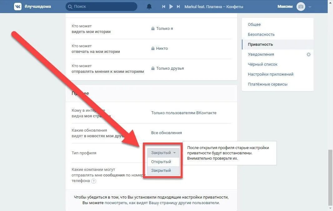Click the Максим username in header
The height and width of the screenshot is (211, 333).
[x=285, y=7]
